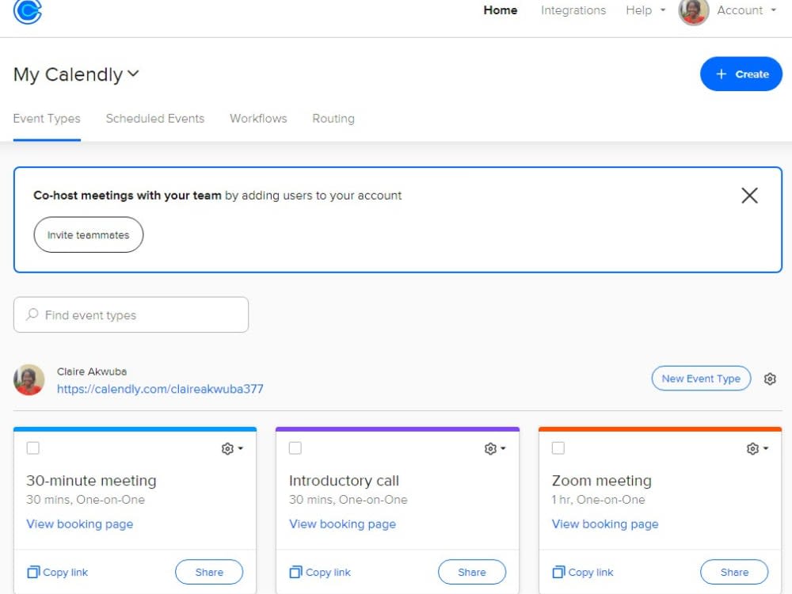Open Introductory call gear settings dropdown

[x=495, y=448]
